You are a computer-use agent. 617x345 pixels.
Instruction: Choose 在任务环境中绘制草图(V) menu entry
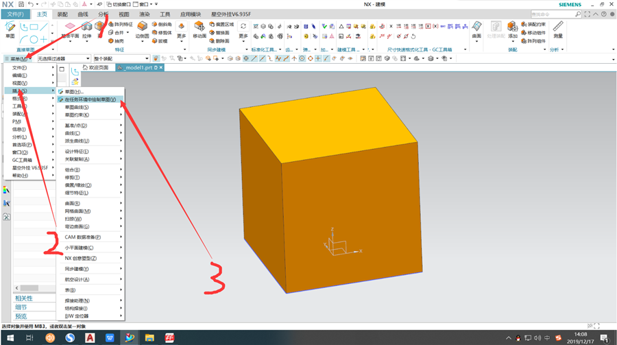(x=91, y=99)
